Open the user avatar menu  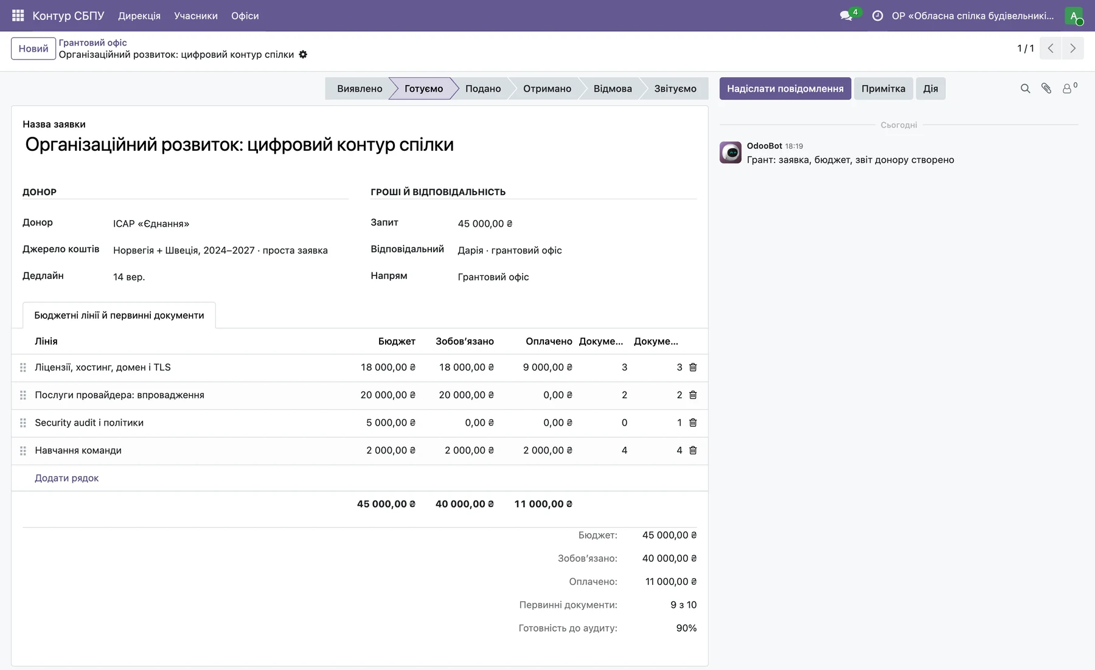click(x=1074, y=16)
